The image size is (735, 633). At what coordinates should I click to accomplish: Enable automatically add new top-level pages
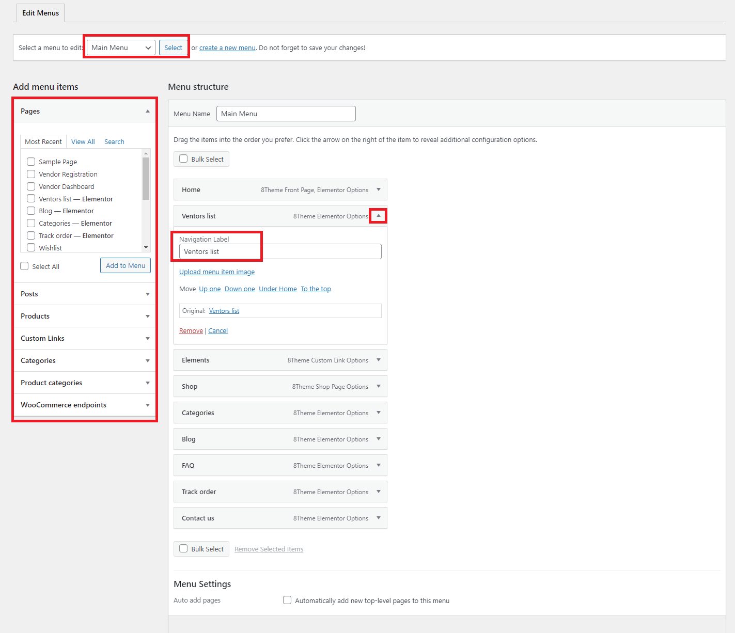point(287,600)
